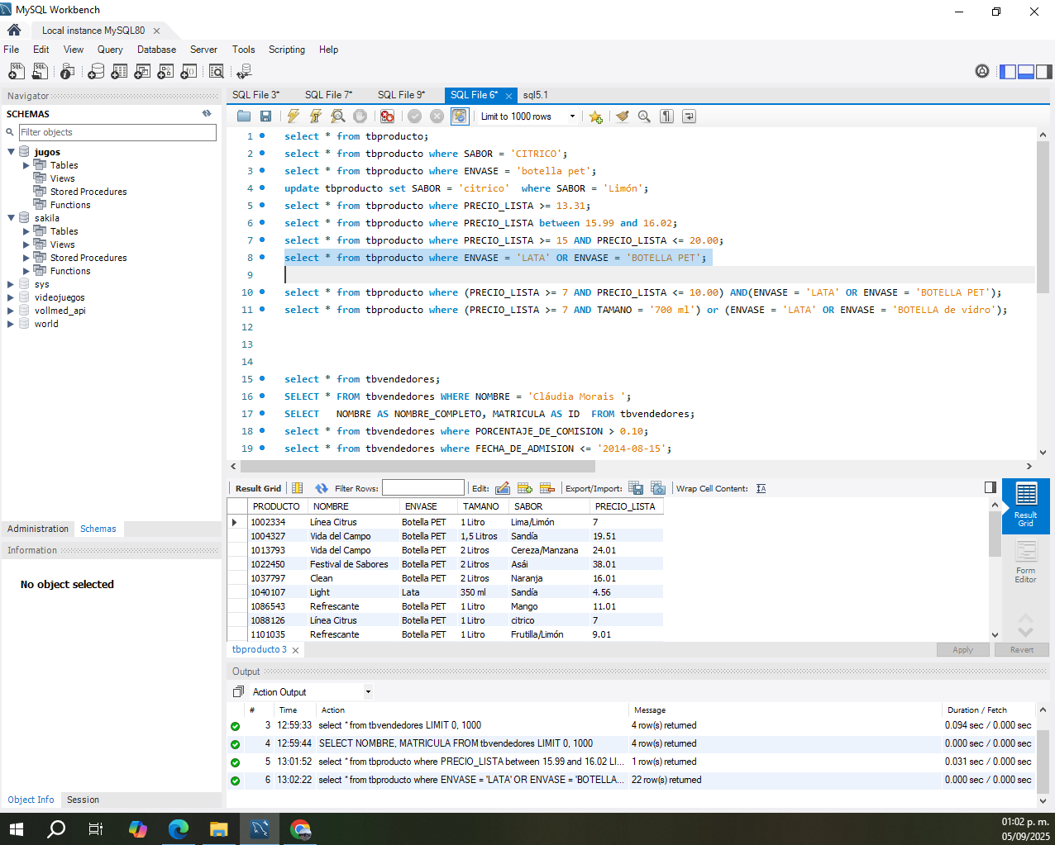Stop the running query icon

pos(360,116)
